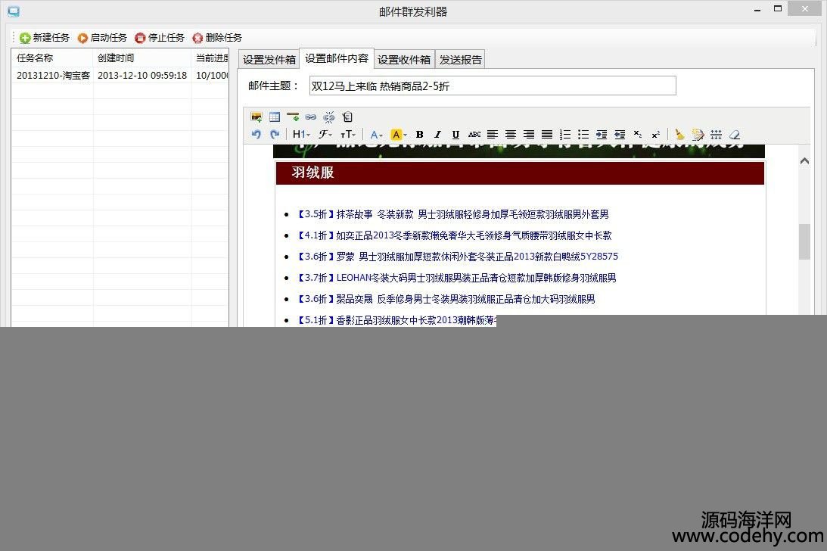The image size is (827, 551).
Task: Click the 羽绒服 section heading banner
Action: coord(520,173)
